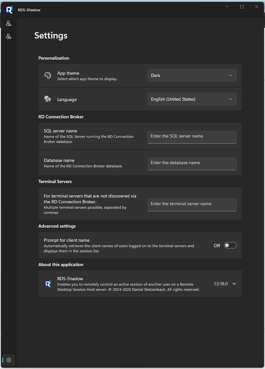Click the version number 1.0.18.0
This screenshot has width=265, height=369.
coord(221,284)
